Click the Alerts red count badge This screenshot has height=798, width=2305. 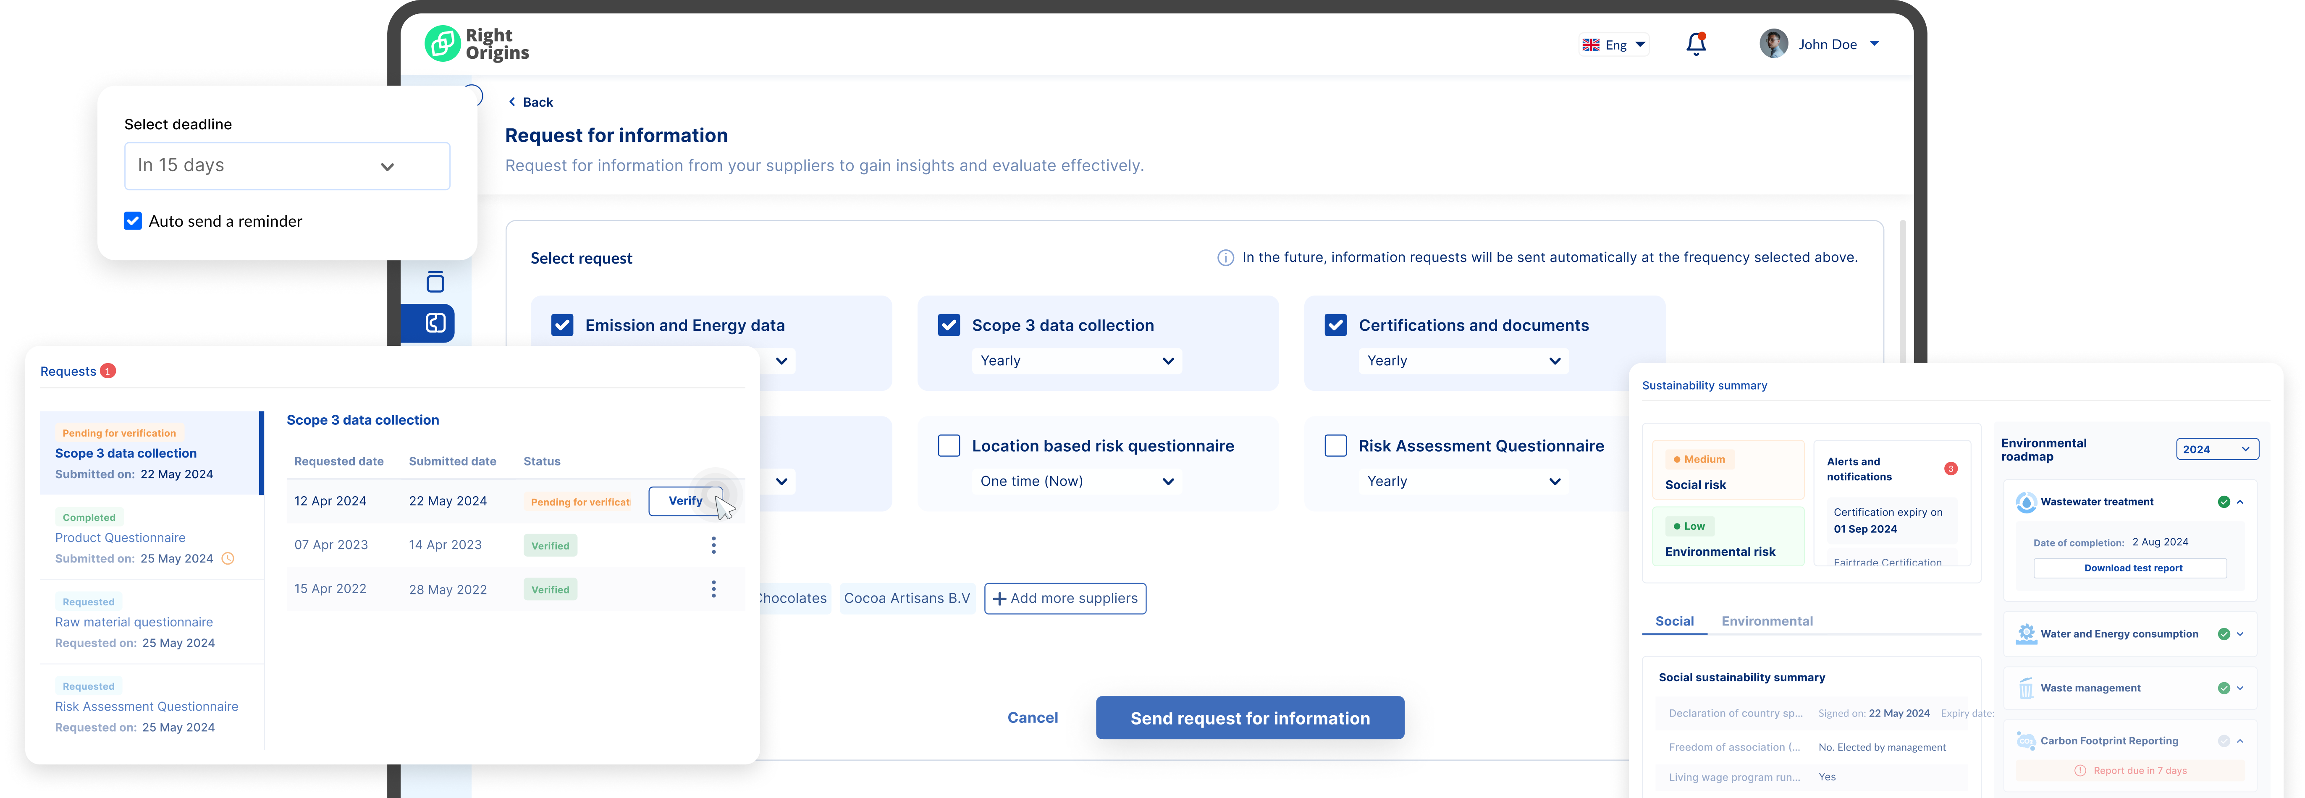pyautogui.click(x=1951, y=469)
